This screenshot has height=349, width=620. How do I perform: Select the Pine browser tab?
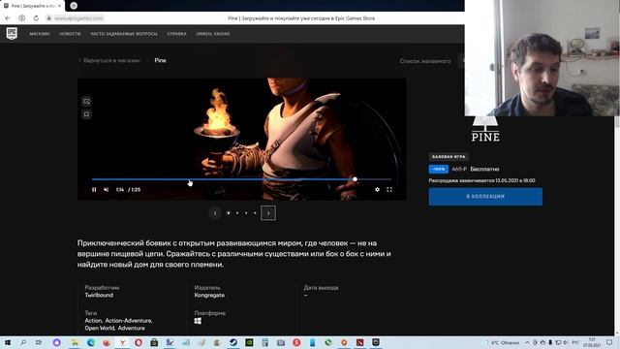pos(32,6)
